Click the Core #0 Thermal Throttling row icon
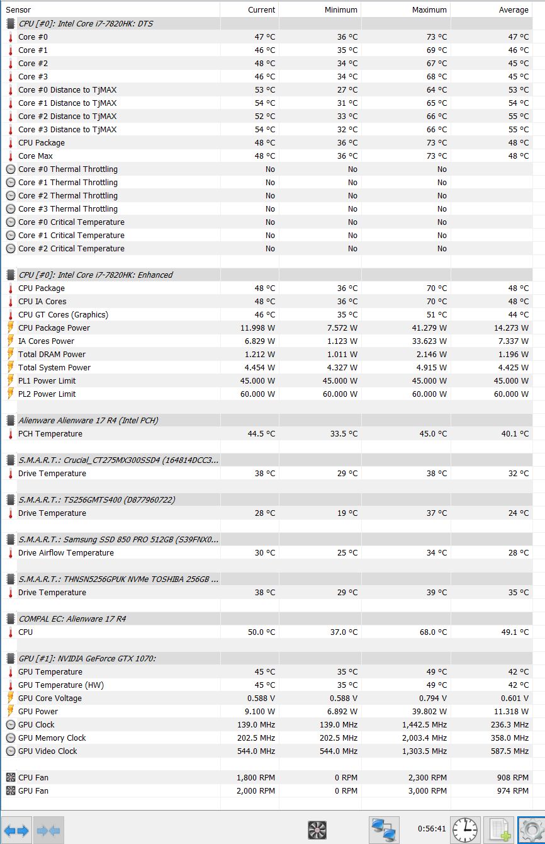The width and height of the screenshot is (545, 844). 11,169
